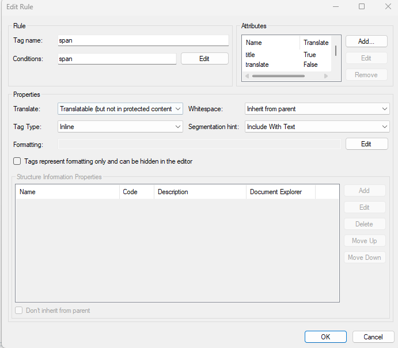Image resolution: width=398 pixels, height=348 pixels.
Task: Open the Translate dropdown
Action: (120, 109)
